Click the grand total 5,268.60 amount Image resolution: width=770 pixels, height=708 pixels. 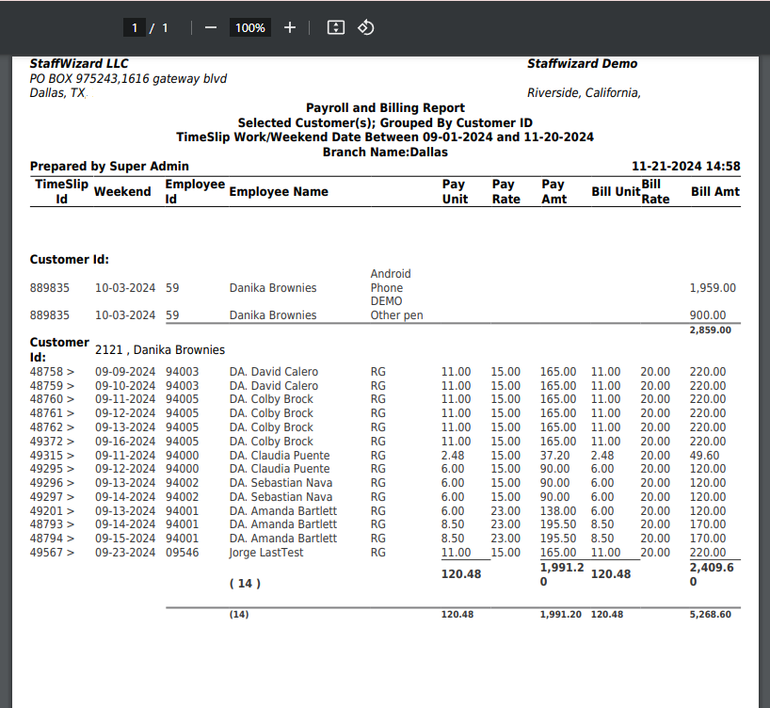point(710,614)
